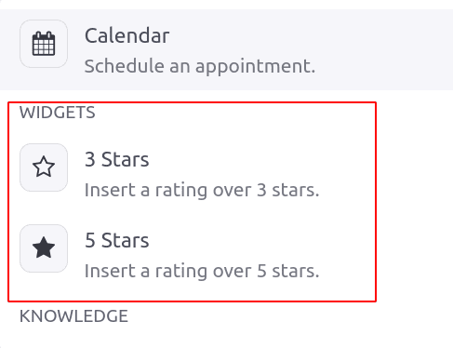The image size is (453, 348).
Task: Click "Insert a rating over 5 stars." text
Action: tap(202, 271)
